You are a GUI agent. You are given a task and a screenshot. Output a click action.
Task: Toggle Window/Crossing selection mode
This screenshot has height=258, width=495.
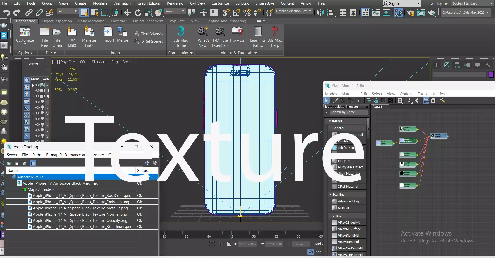(115, 12)
